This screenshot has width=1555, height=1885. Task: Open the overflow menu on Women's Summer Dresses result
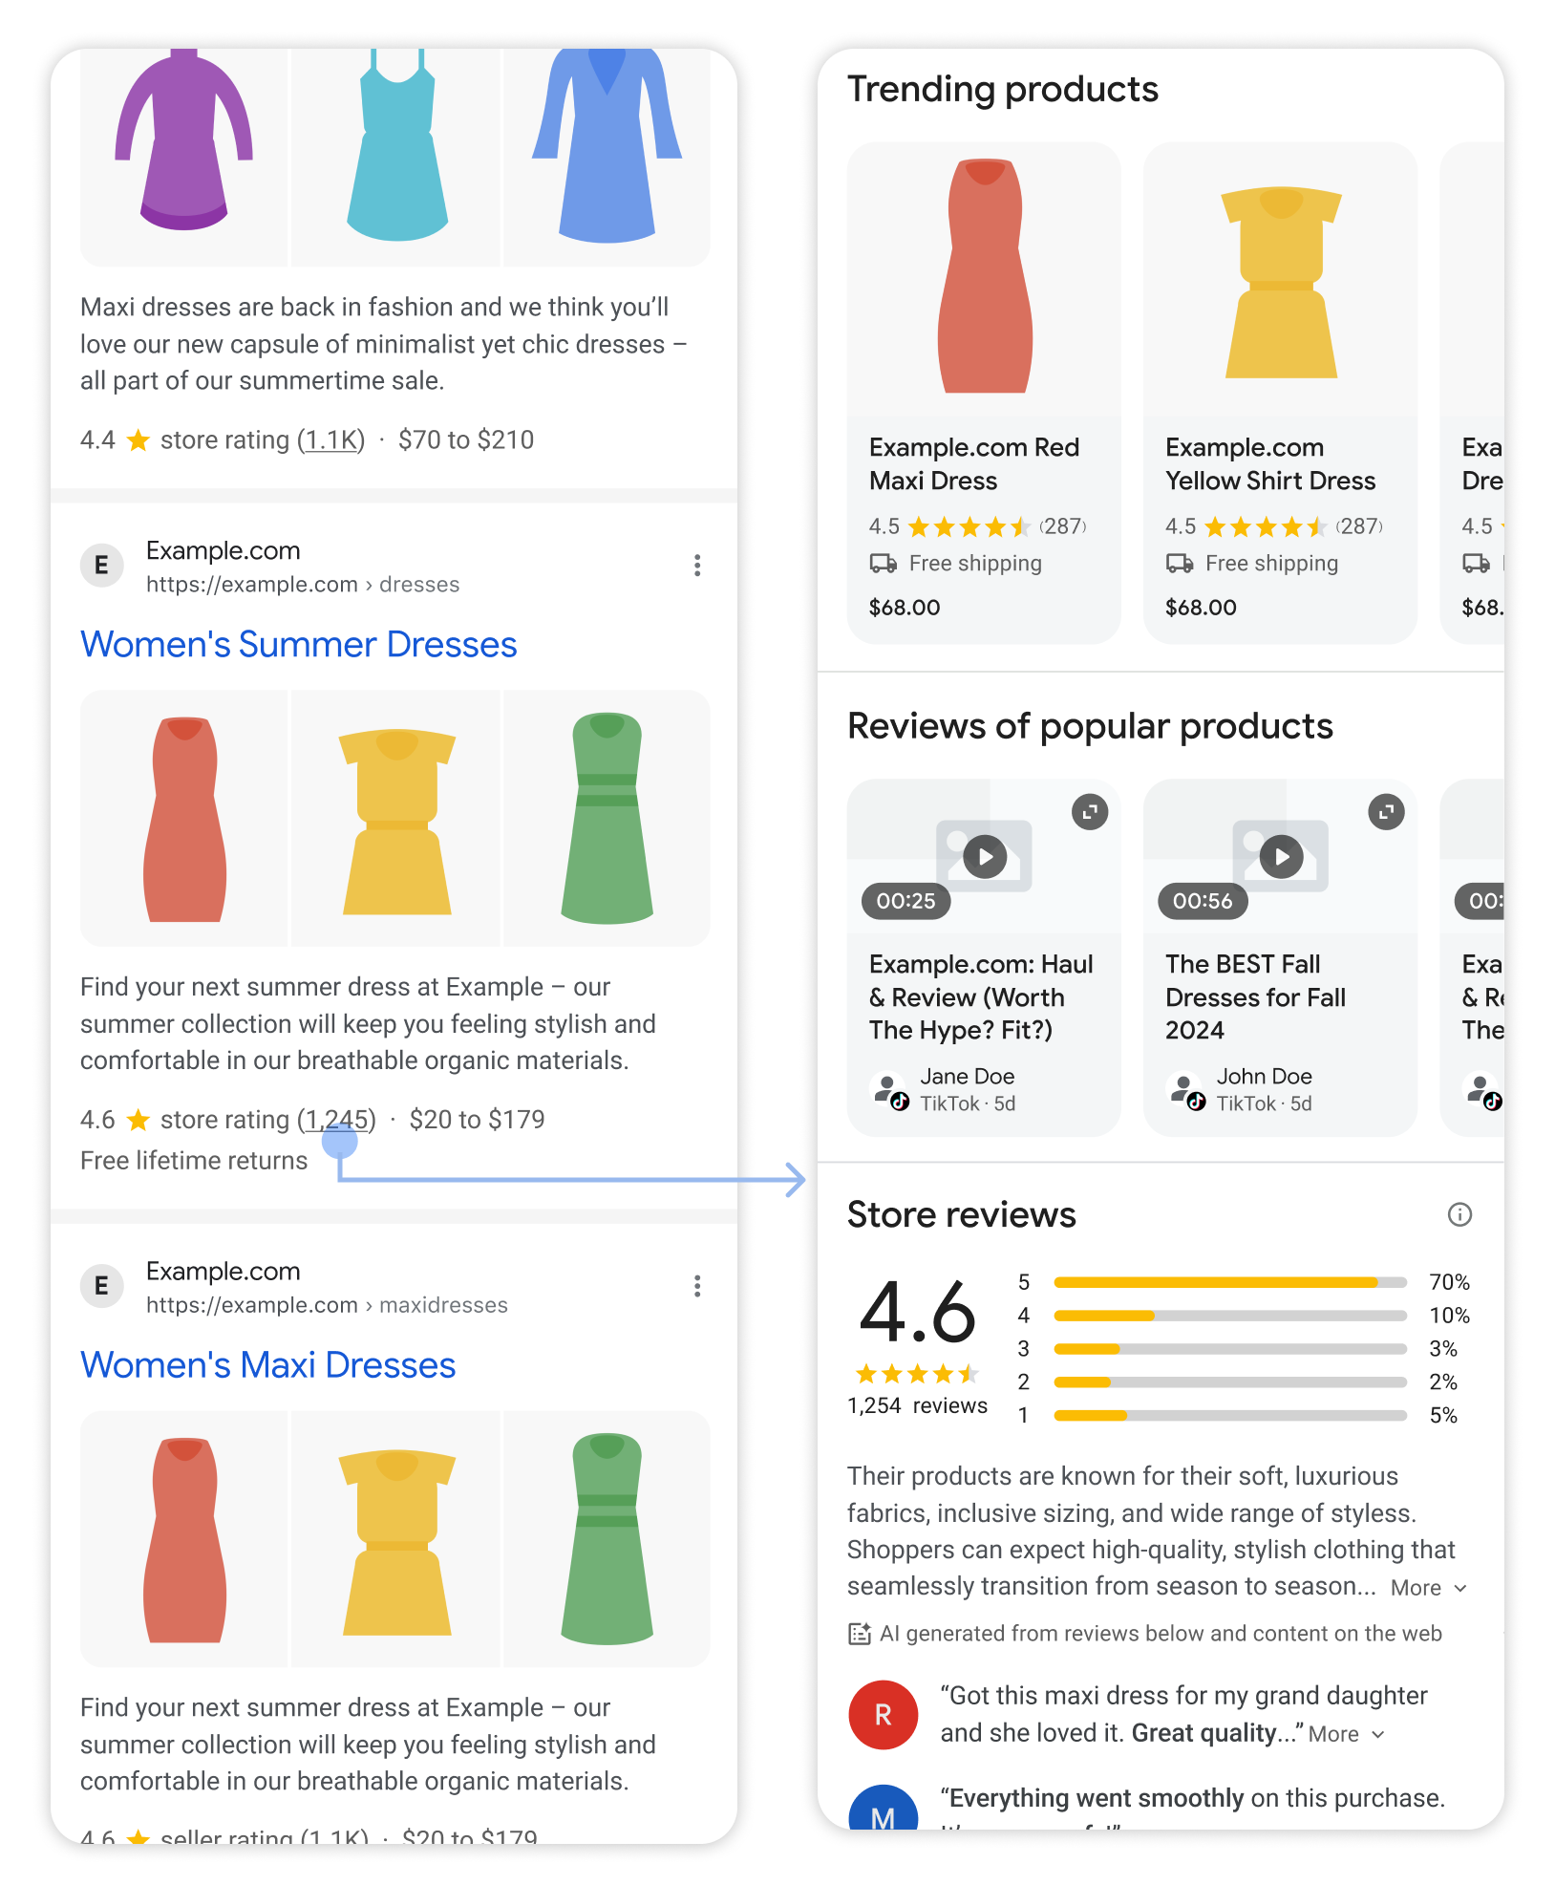coord(697,566)
